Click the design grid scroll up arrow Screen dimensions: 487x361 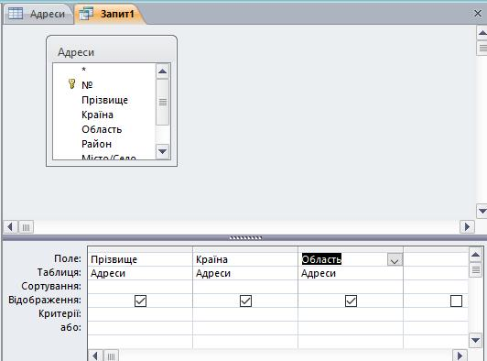coord(475,255)
